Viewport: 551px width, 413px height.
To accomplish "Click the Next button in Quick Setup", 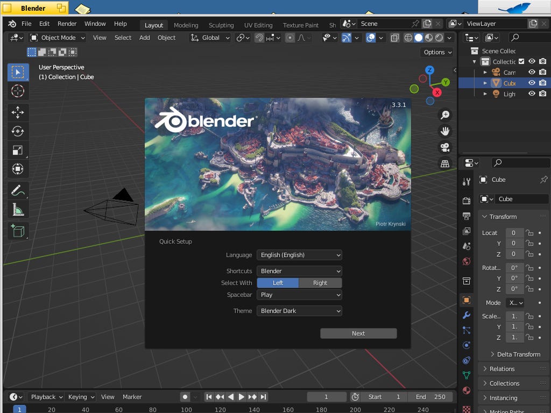I will pos(358,333).
